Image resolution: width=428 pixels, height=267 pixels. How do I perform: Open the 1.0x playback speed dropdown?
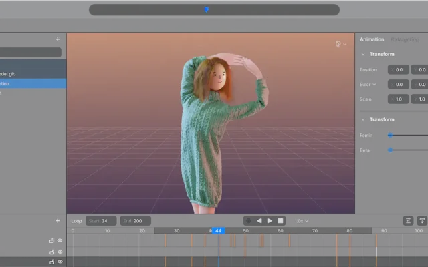point(302,221)
